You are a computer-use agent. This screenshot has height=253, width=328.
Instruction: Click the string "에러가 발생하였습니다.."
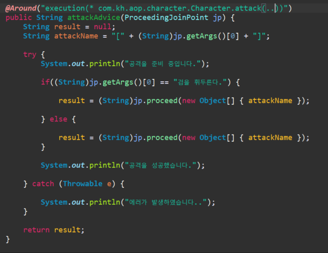point(166,202)
